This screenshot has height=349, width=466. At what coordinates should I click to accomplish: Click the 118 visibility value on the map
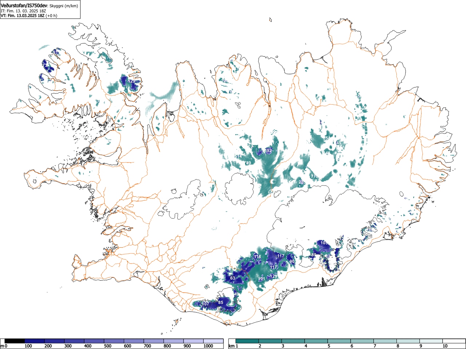pos(257,257)
